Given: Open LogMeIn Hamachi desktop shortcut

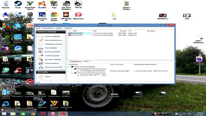Looking at the screenshot, I should pos(6,94).
